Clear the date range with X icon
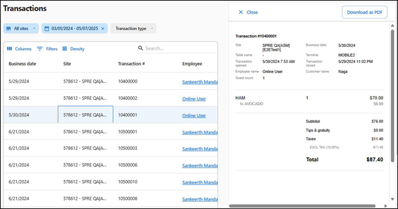This screenshot has height=209, width=398. [103, 28]
